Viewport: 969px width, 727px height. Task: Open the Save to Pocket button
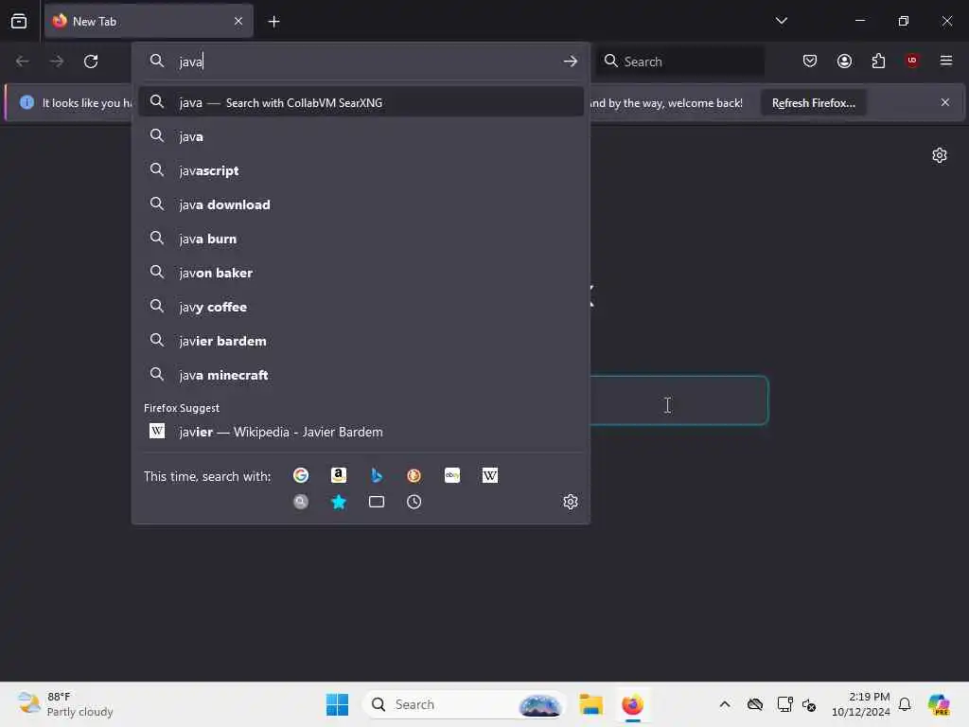[810, 61]
